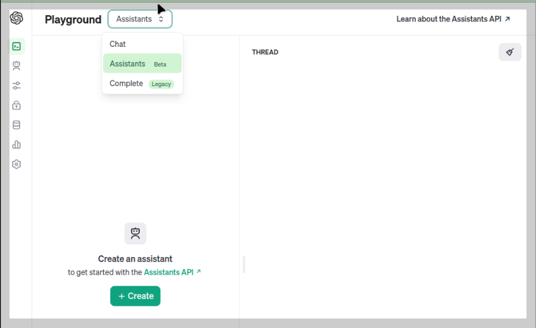Screen dimensions: 536x328
Task: Open the API keys lock icon
Action: (16, 105)
